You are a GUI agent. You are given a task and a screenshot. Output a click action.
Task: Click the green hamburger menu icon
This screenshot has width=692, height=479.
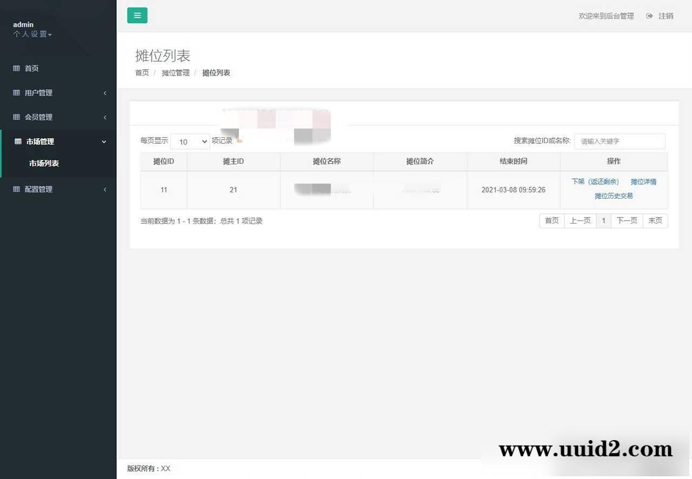click(137, 15)
